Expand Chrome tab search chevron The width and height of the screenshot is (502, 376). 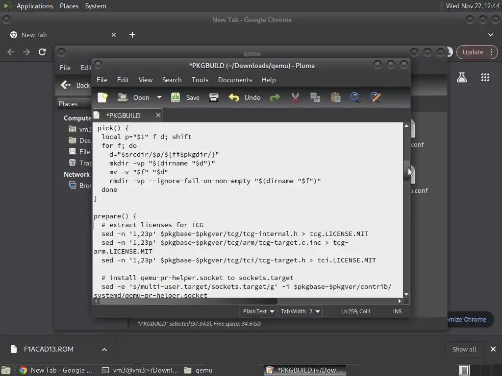click(x=490, y=35)
